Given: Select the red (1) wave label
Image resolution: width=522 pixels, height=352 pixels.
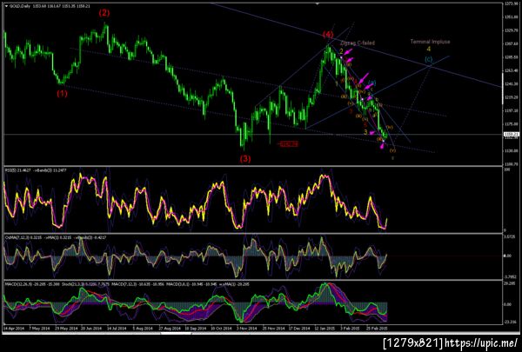Looking at the screenshot, I should coord(62,94).
